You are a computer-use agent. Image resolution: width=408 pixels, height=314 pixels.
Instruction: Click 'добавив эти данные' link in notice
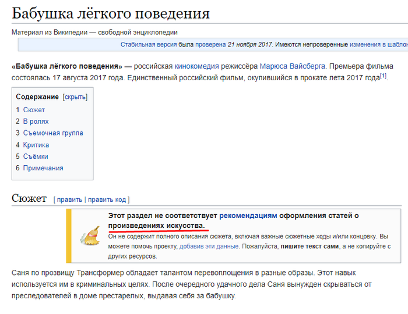[209, 247]
